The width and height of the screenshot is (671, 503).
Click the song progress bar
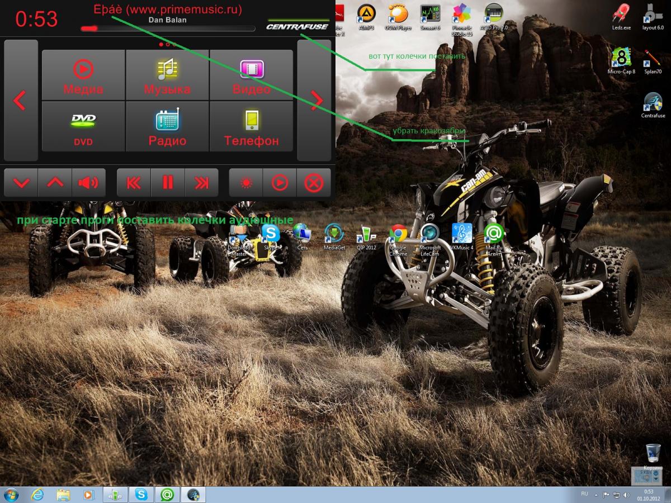pyautogui.click(x=168, y=28)
